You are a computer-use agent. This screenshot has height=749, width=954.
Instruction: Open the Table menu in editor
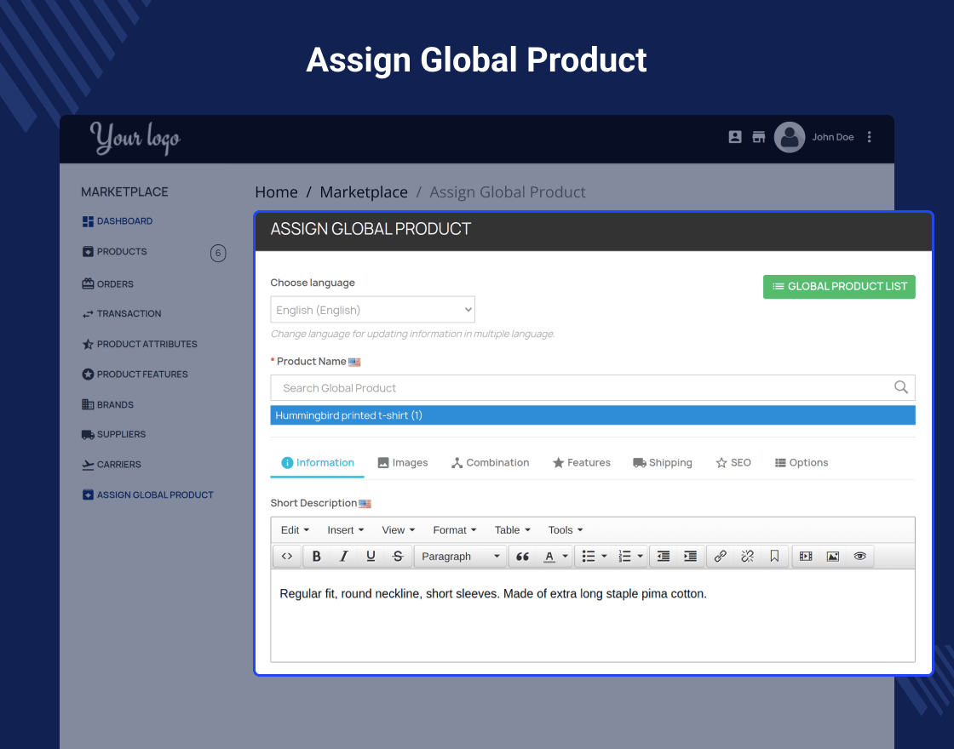(x=512, y=530)
